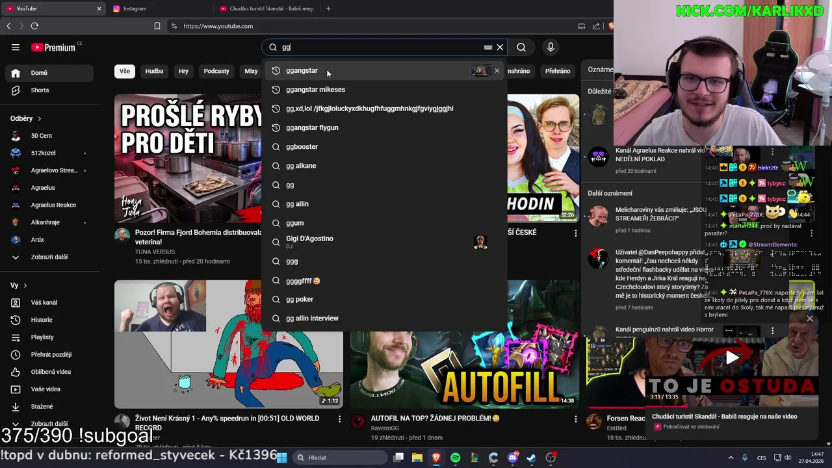Open the on-screen keyboard icon in search box
Screen dimensions: 832x468
(487, 47)
